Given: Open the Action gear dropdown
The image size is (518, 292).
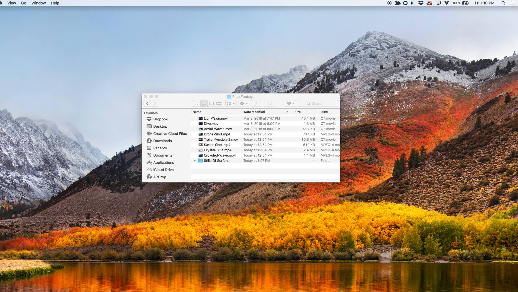Looking at the screenshot, I should [x=243, y=103].
